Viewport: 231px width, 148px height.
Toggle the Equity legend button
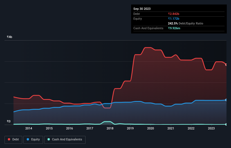[x=33, y=140]
